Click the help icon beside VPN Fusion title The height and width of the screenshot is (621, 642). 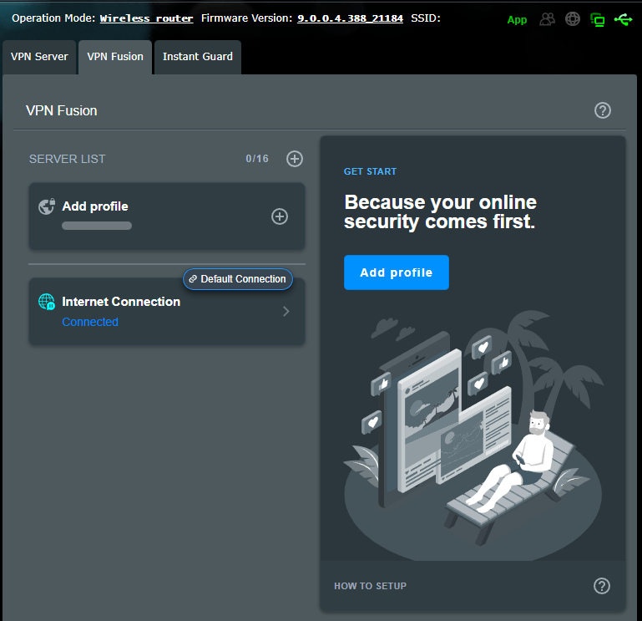click(603, 110)
